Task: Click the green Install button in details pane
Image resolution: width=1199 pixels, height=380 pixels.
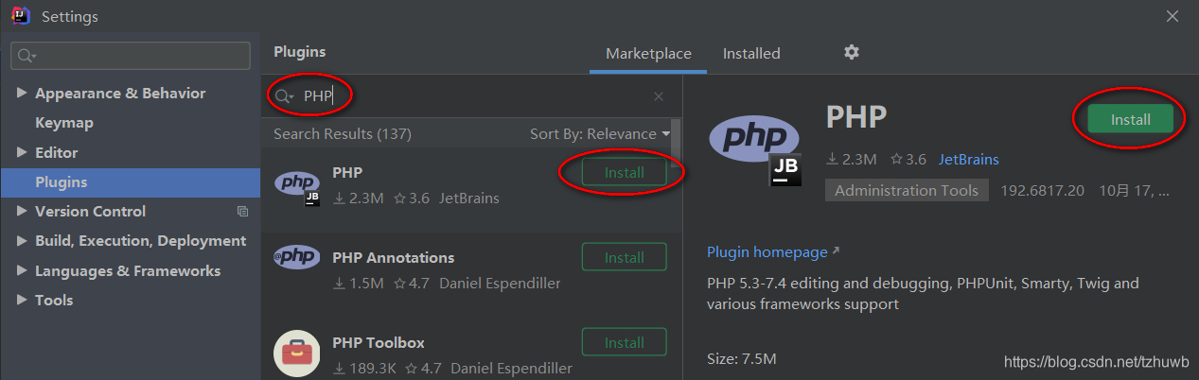Action: click(1130, 120)
